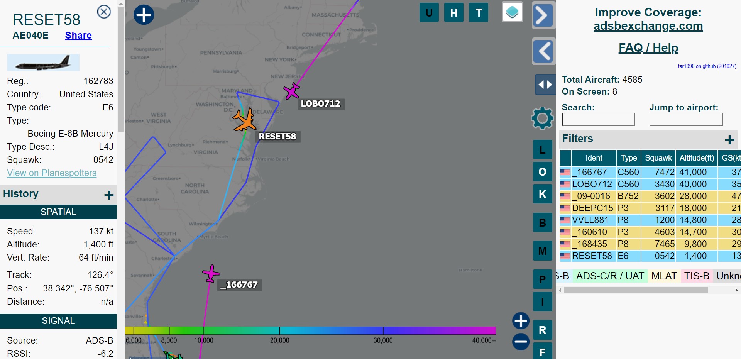Image resolution: width=741 pixels, height=359 pixels.
Task: Select the _09-0016 row in aircraft table
Action: click(650, 196)
